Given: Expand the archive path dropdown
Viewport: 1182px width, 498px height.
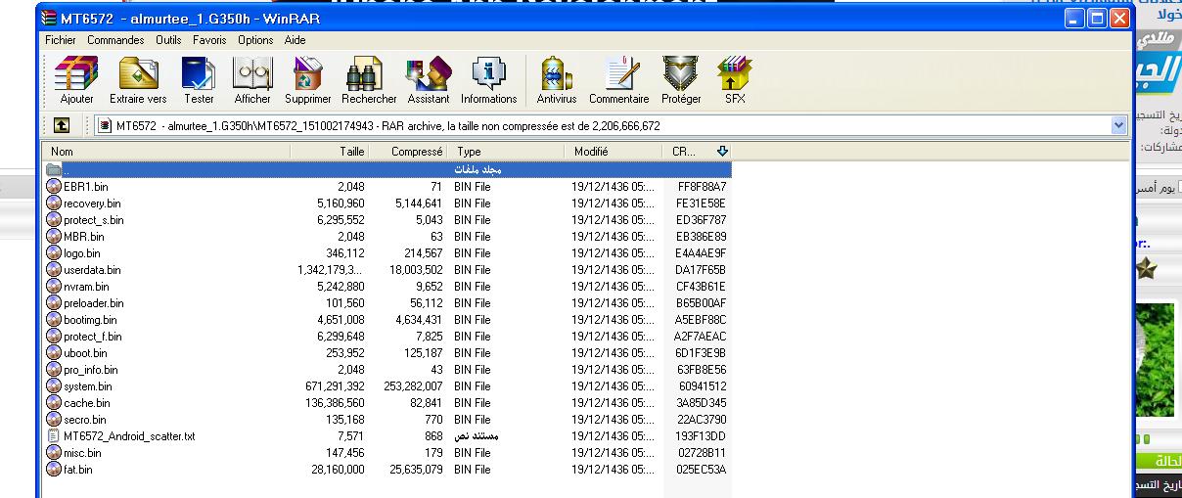Looking at the screenshot, I should click(1119, 125).
